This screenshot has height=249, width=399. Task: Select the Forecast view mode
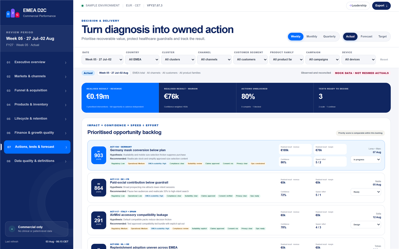pos(366,37)
